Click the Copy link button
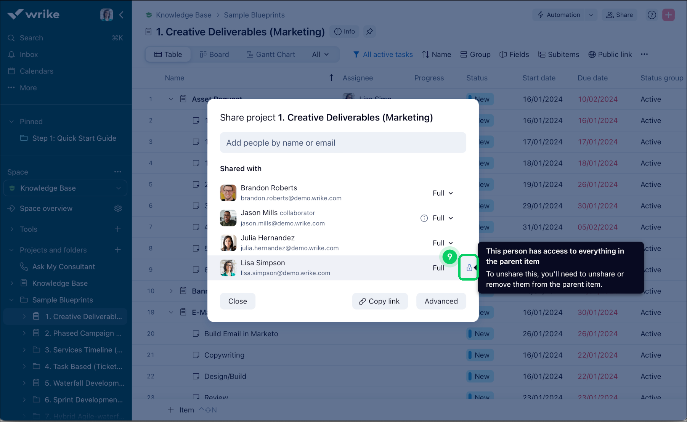Image resolution: width=687 pixels, height=422 pixels. pos(380,301)
